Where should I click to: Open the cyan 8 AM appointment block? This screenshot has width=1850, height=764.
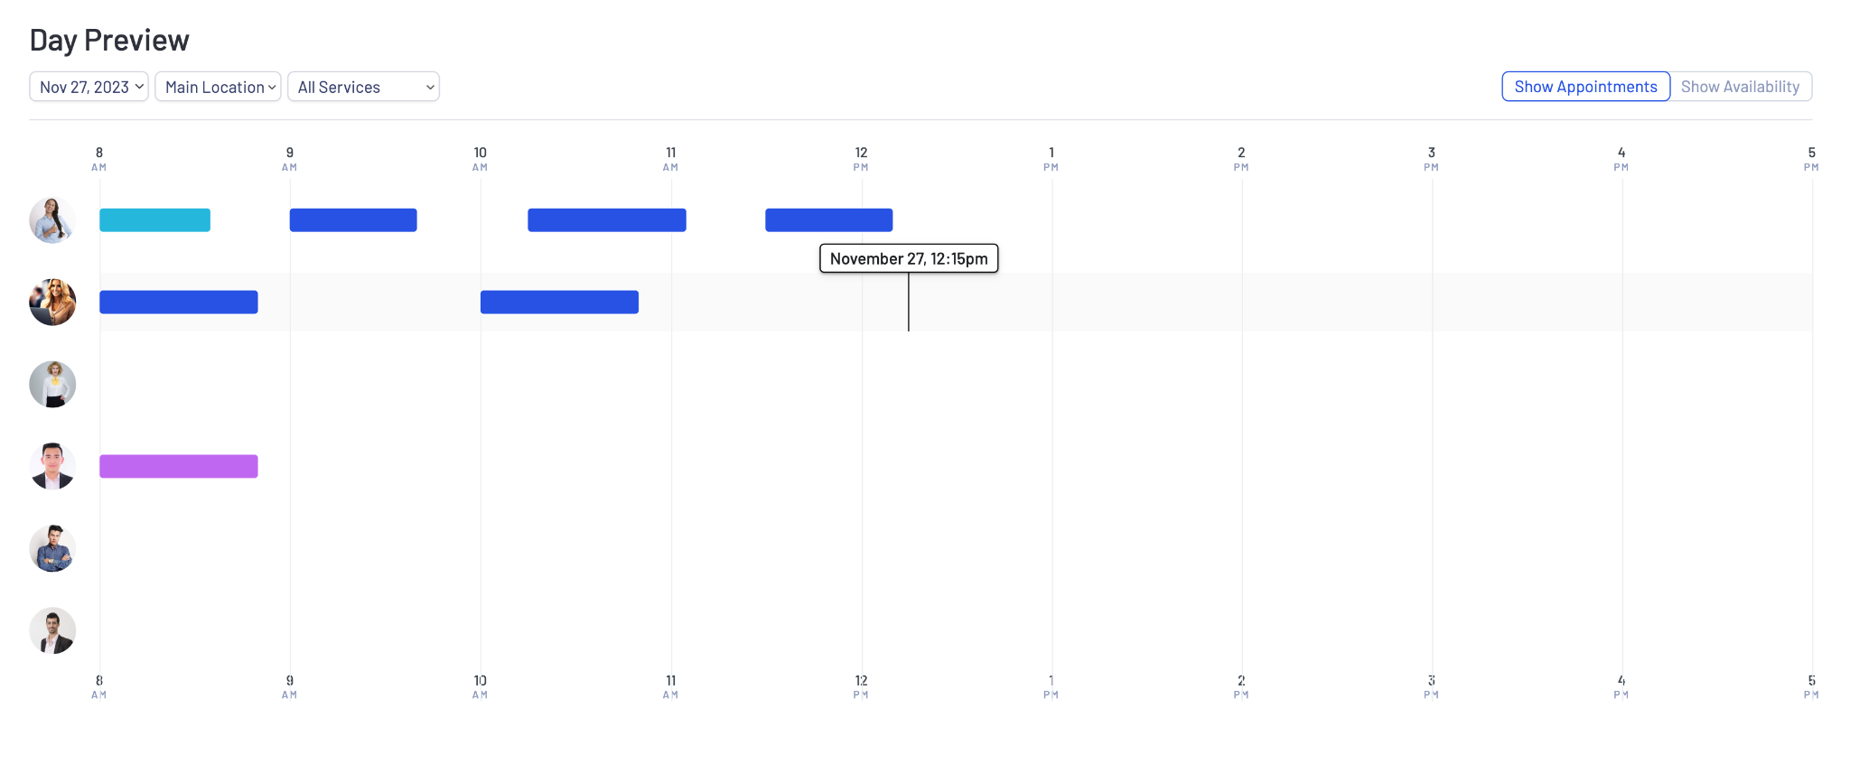click(154, 220)
